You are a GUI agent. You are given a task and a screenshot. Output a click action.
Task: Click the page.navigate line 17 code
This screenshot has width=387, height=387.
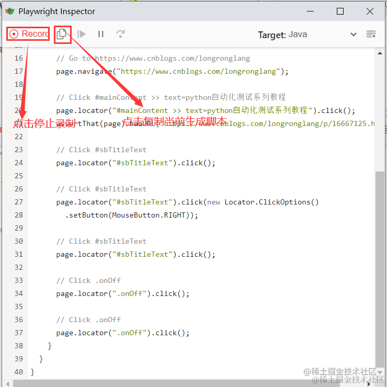(x=172, y=72)
